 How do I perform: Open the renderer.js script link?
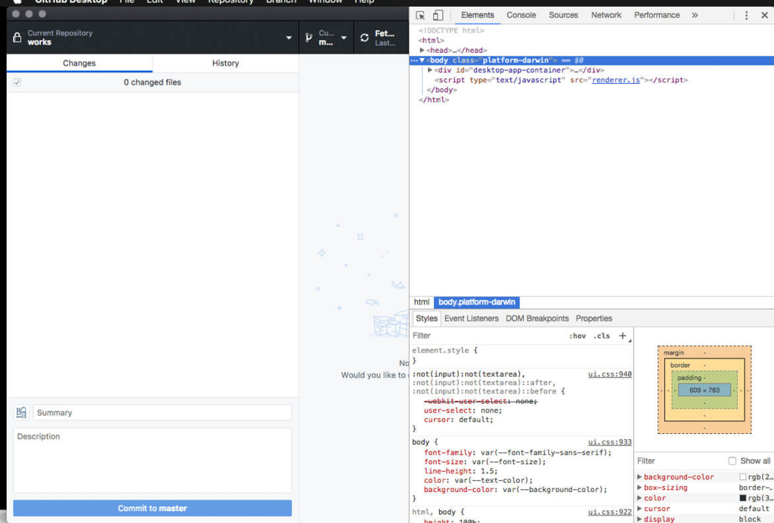click(615, 80)
